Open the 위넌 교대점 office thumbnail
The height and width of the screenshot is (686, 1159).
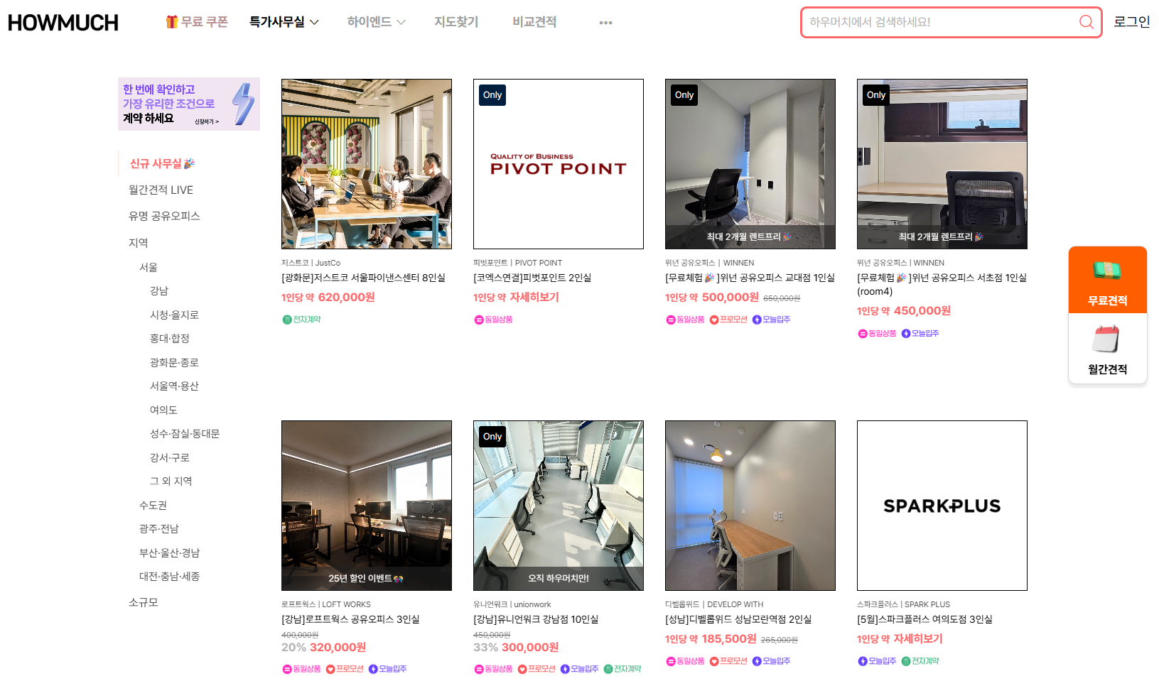pyautogui.click(x=750, y=164)
